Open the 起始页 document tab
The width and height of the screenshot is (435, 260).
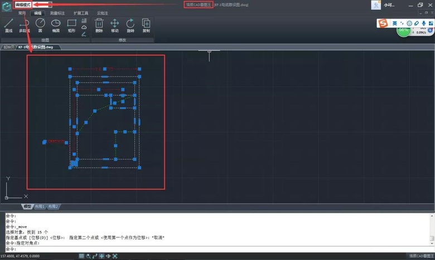[8, 47]
